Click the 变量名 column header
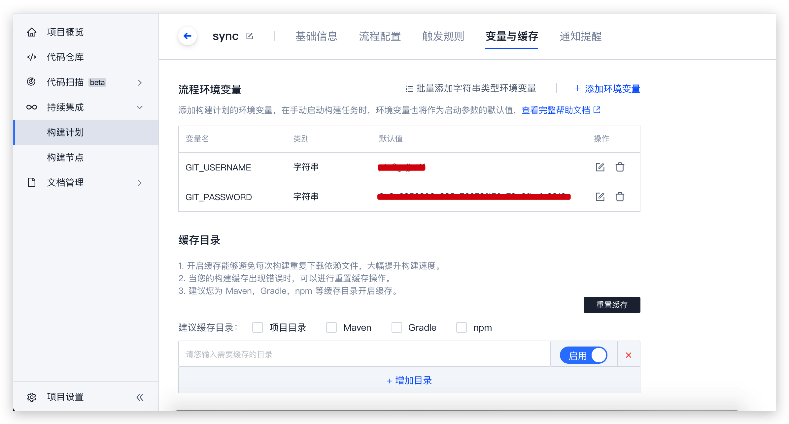Image resolution: width=789 pixels, height=424 pixels. pos(197,139)
